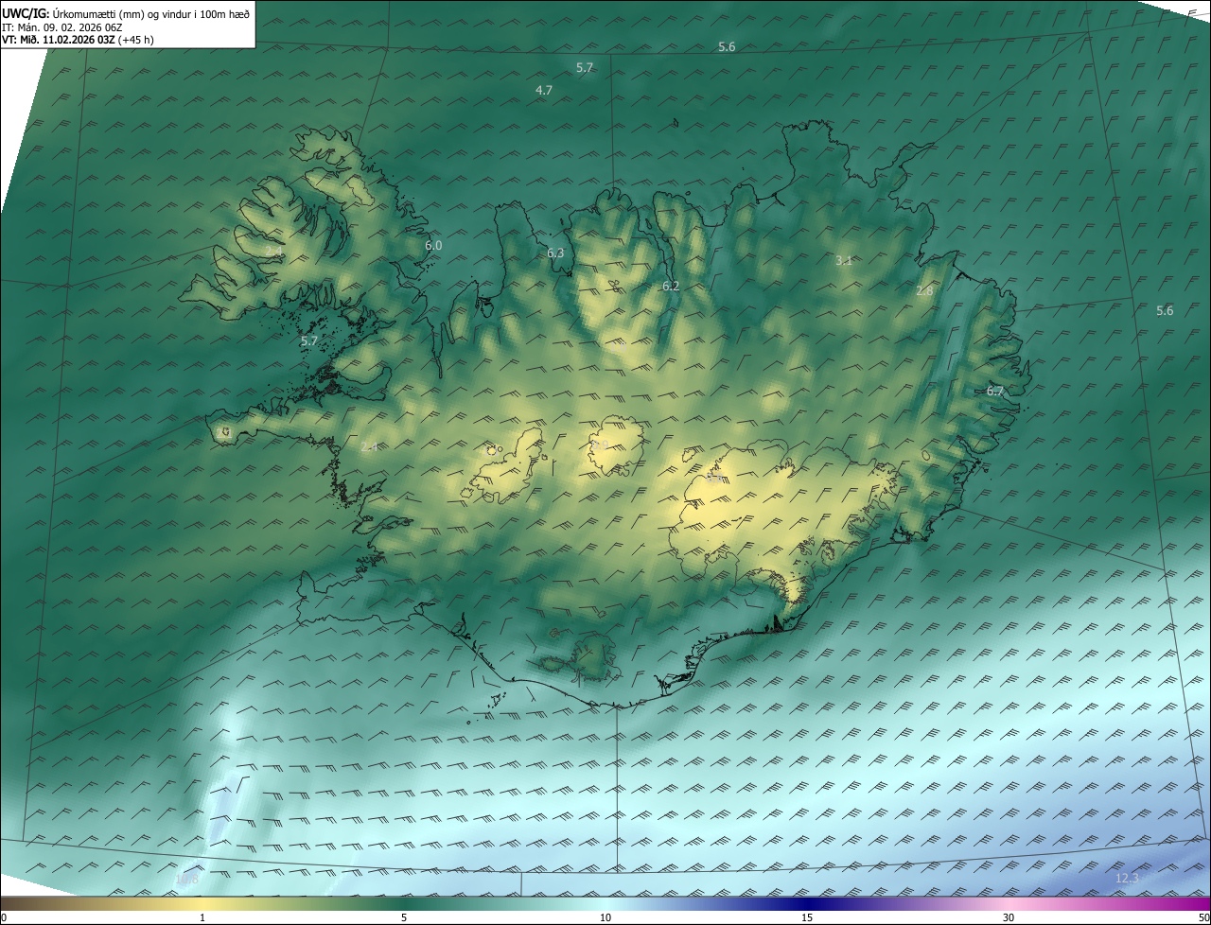Click the 3.1 precipitation value label
Image resolution: width=1211 pixels, height=925 pixels.
click(x=844, y=260)
